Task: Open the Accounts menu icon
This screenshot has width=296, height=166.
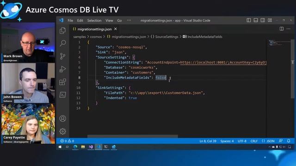Action: [x=63, y=119]
